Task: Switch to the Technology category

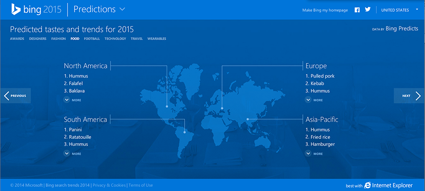Action: [x=115, y=39]
